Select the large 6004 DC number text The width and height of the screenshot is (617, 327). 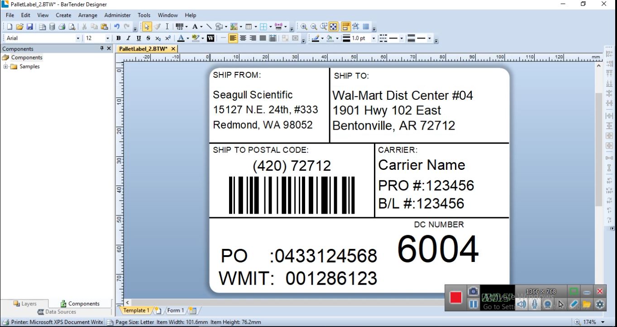pyautogui.click(x=438, y=250)
